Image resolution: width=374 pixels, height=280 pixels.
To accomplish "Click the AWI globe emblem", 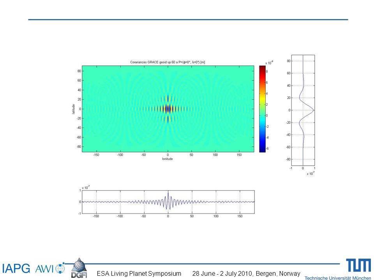I will 60,268.
